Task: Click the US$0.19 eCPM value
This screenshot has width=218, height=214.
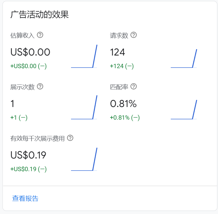Action: 28,155
